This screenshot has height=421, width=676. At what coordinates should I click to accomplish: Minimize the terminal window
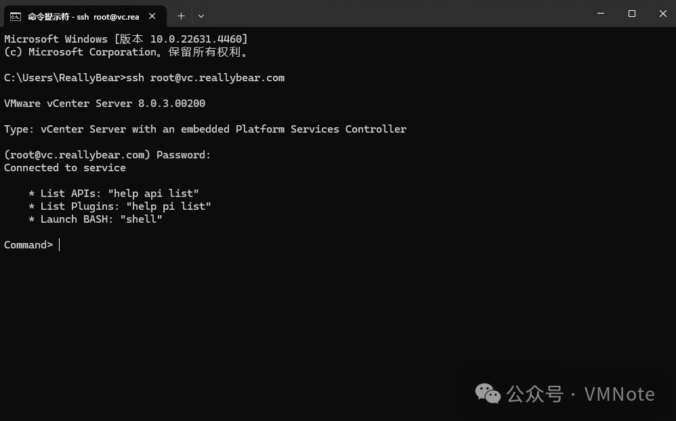click(x=601, y=14)
